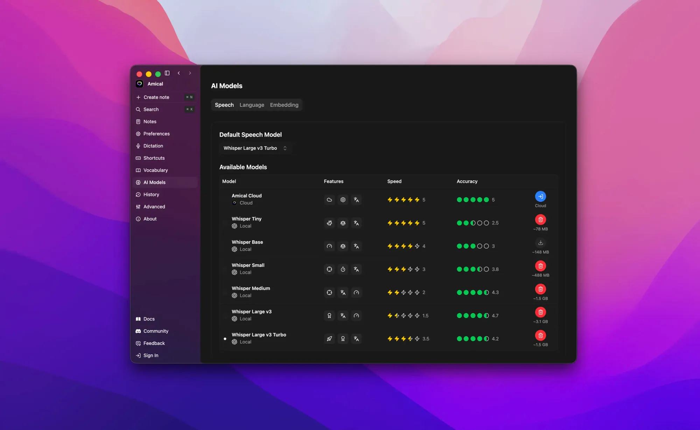Select the radio indicator beside Whisper Large v3 Turbo
Screen dimensions: 700x430
[x=225, y=339]
